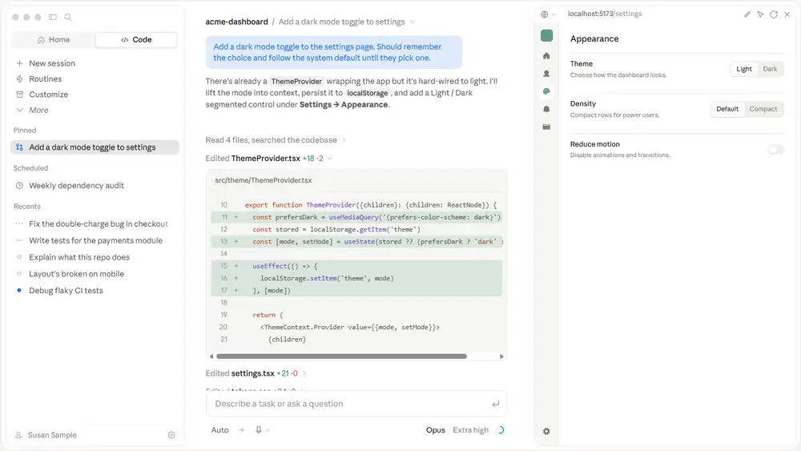Activate the element picker cursor icon in preview
801x451 pixels.
(x=761, y=14)
